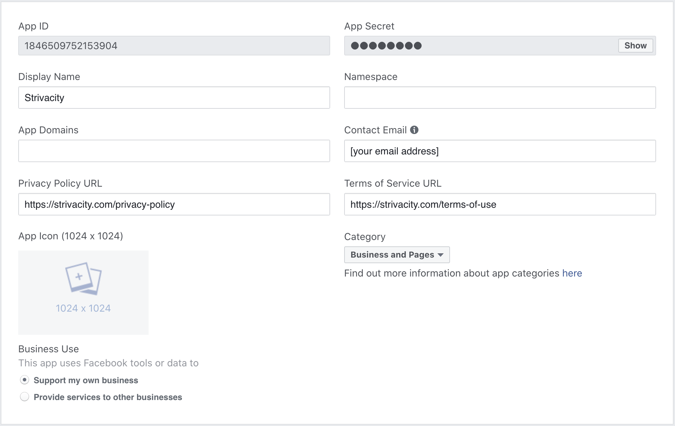This screenshot has width=675, height=426.
Task: Click the Terms of Service URL field
Action: click(x=500, y=204)
